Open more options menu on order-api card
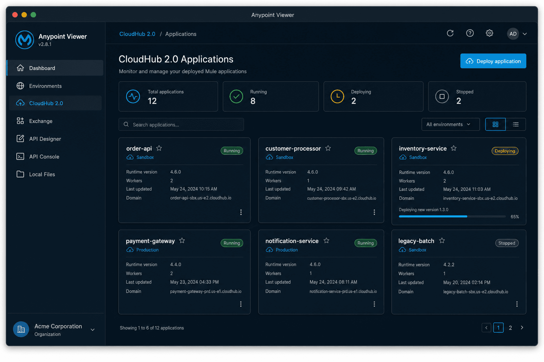544x362 pixels. (x=241, y=212)
